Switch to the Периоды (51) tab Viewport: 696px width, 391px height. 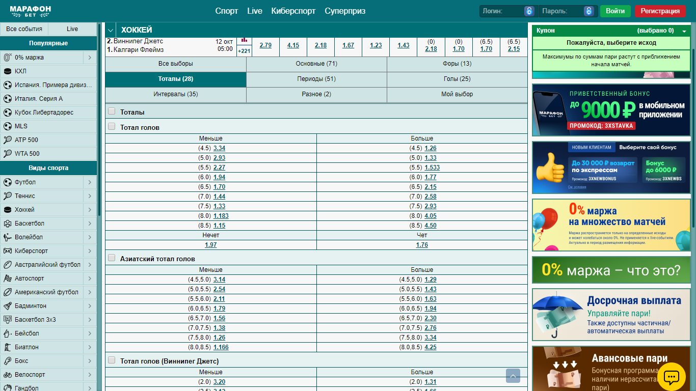[x=316, y=79]
